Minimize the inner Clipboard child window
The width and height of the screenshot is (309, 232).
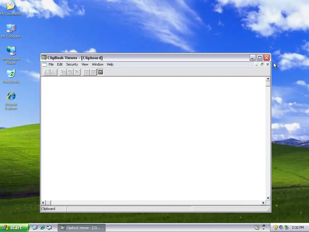[x=256, y=65]
